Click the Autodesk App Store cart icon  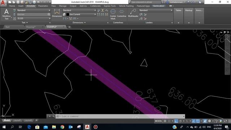(x=188, y=2)
